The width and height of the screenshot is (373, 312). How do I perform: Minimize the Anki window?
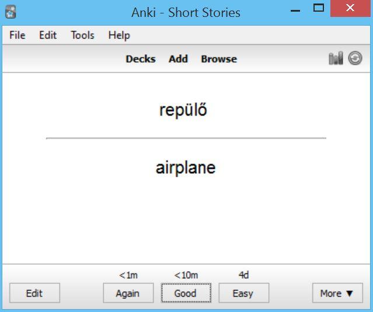click(x=295, y=10)
